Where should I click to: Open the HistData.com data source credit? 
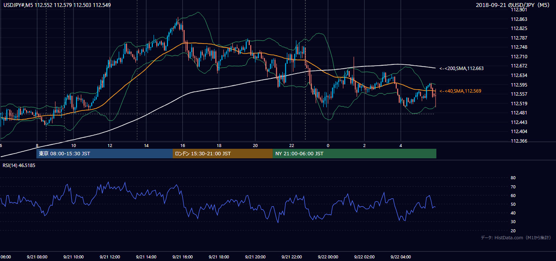click(516, 238)
